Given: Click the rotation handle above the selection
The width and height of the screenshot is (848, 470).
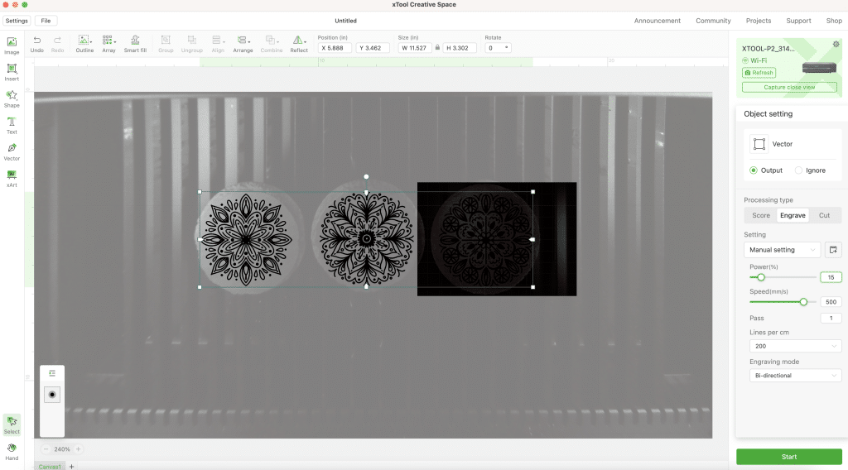Looking at the screenshot, I should (x=366, y=176).
